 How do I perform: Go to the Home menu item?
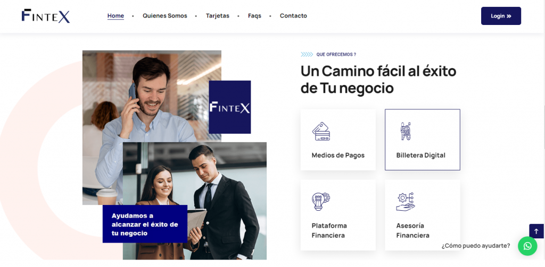pyautogui.click(x=115, y=16)
